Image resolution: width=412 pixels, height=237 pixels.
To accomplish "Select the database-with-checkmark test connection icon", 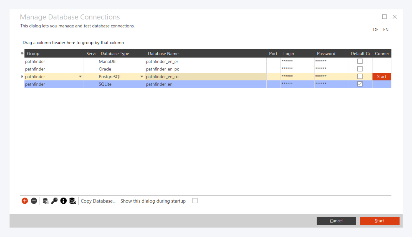I will [x=45, y=201].
